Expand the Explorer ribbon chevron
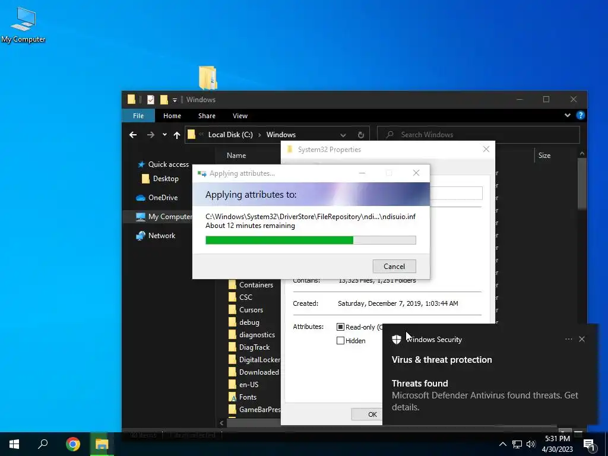The image size is (608, 456). [x=567, y=115]
